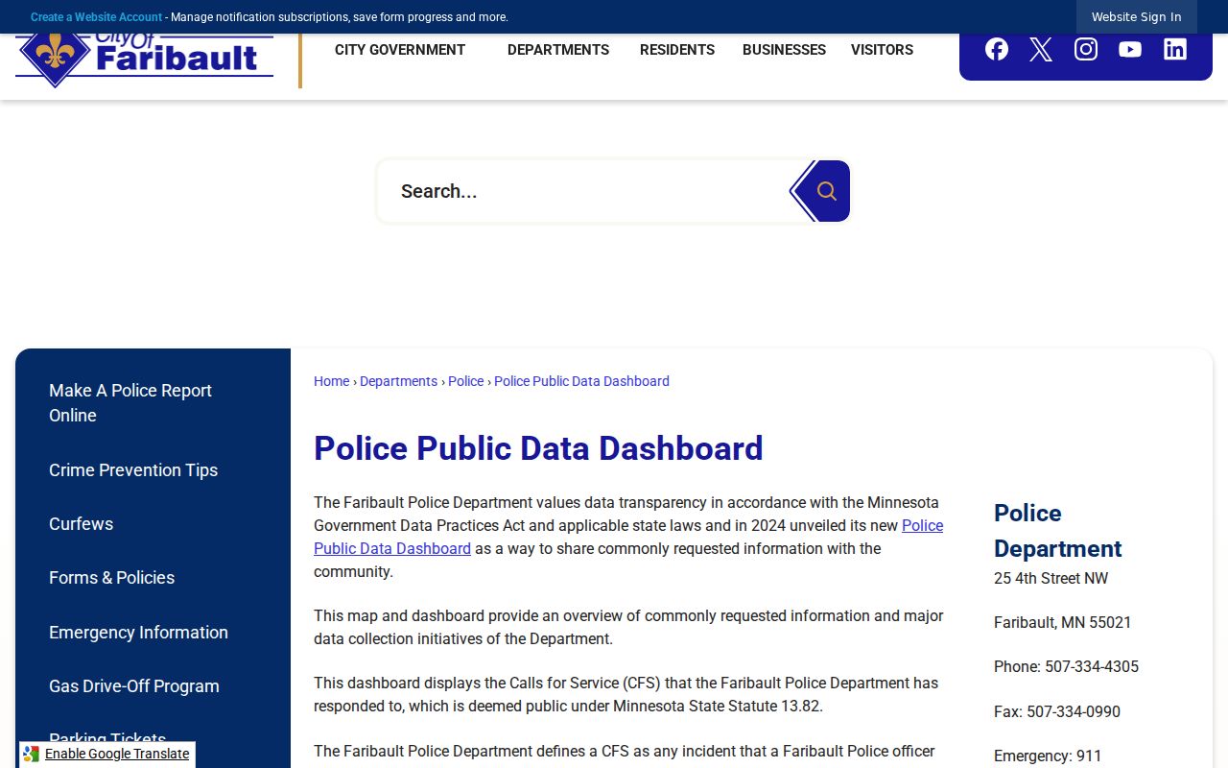Click the phone number 507-334-4305
Screen dimensions: 1228x768
pos(1092,667)
